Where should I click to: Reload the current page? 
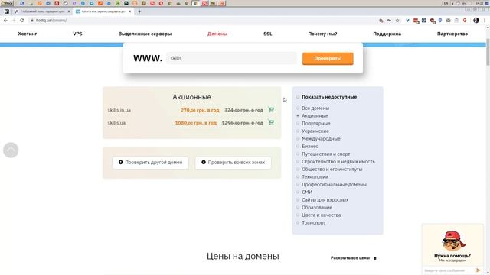[x=22, y=21]
